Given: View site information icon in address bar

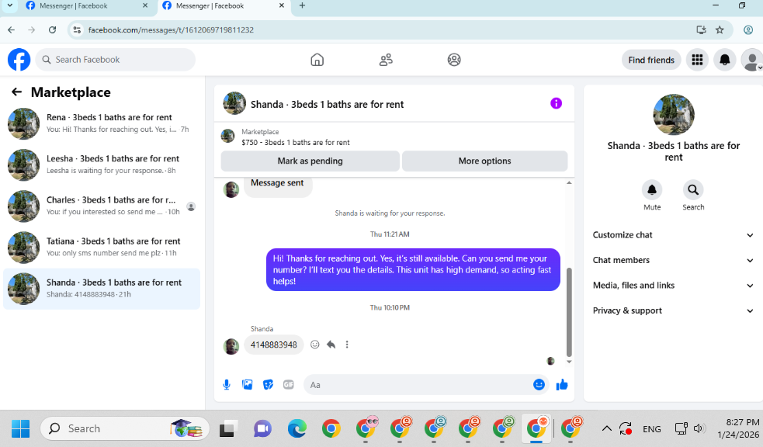Looking at the screenshot, I should pos(77,29).
